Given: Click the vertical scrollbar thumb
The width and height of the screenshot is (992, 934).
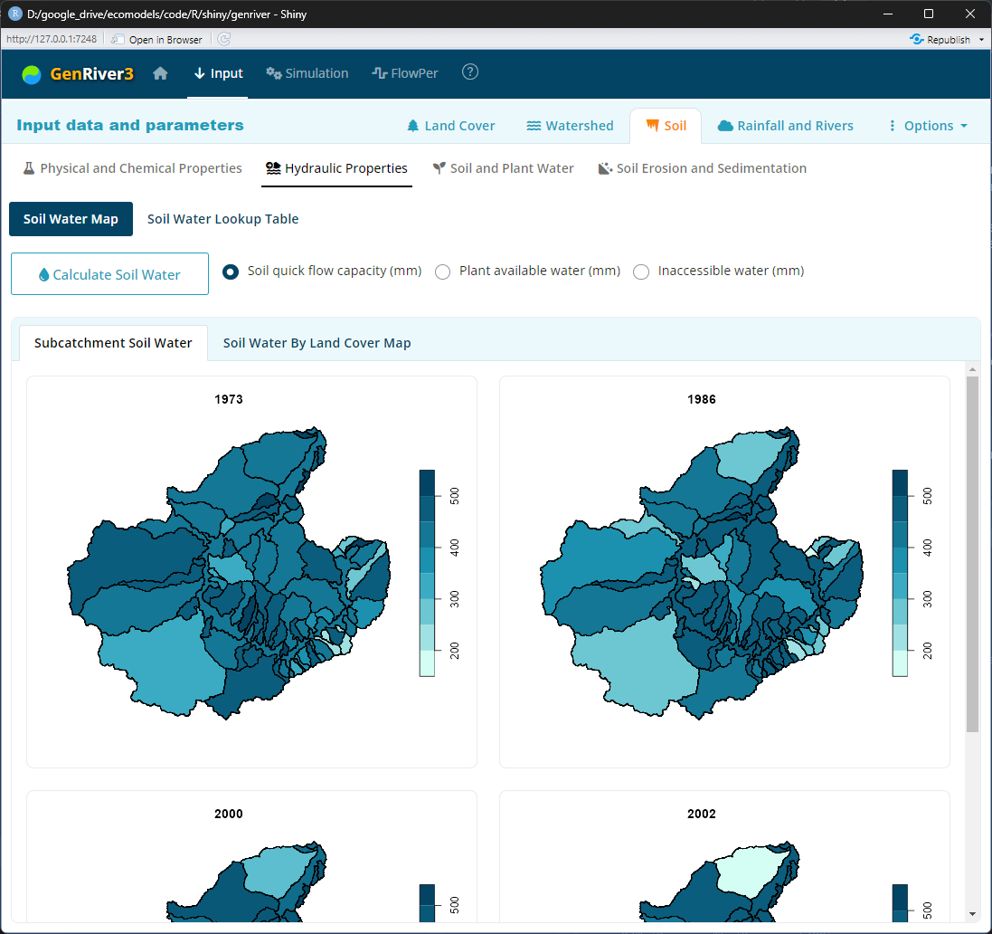Looking at the screenshot, I should point(972,555).
